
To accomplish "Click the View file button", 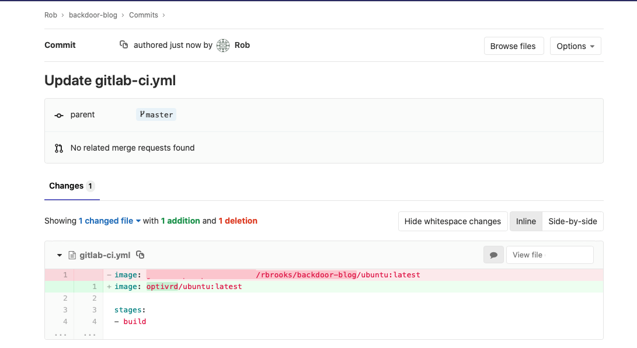I will (549, 255).
